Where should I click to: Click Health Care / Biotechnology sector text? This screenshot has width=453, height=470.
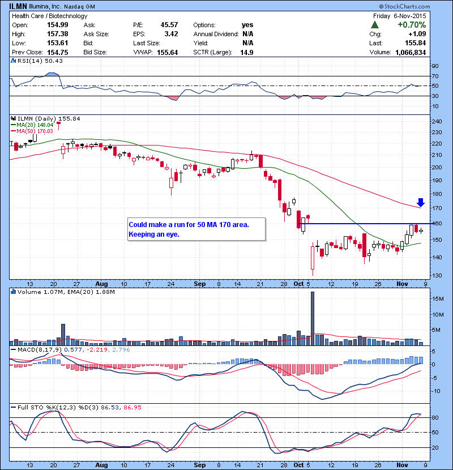(49, 16)
